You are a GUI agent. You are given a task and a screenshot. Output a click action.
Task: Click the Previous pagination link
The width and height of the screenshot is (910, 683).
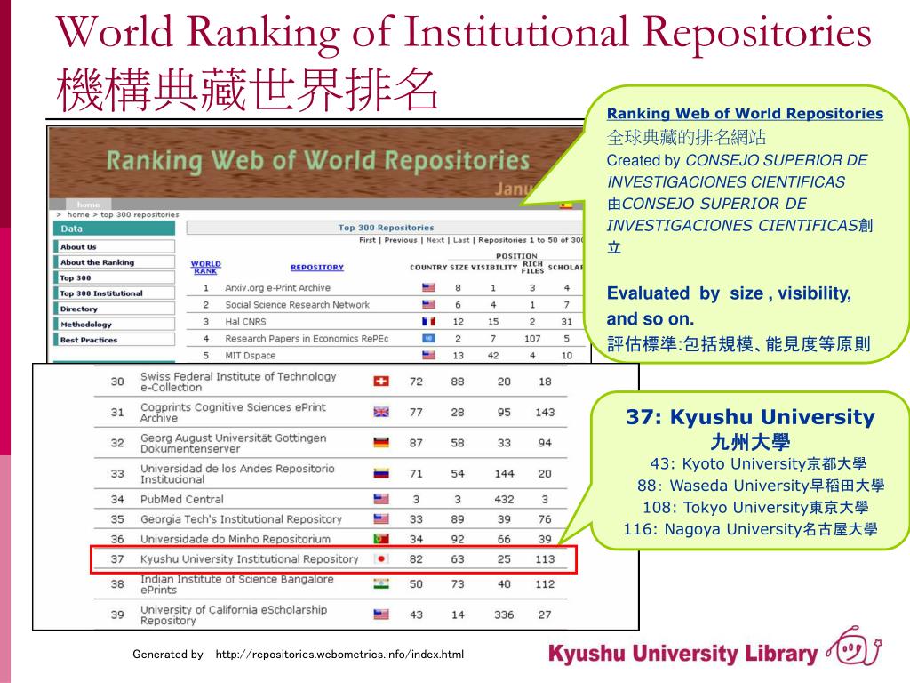[401, 240]
